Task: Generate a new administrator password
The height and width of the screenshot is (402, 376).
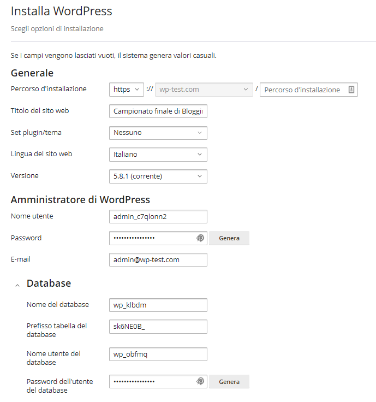Action: tap(229, 238)
